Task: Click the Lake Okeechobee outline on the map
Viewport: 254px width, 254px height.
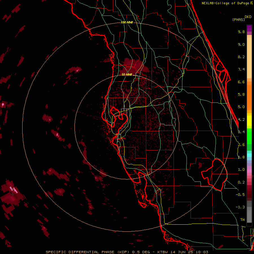Action: pyautogui.click(x=214, y=175)
